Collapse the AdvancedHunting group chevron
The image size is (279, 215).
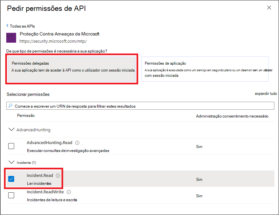[x=12, y=129]
